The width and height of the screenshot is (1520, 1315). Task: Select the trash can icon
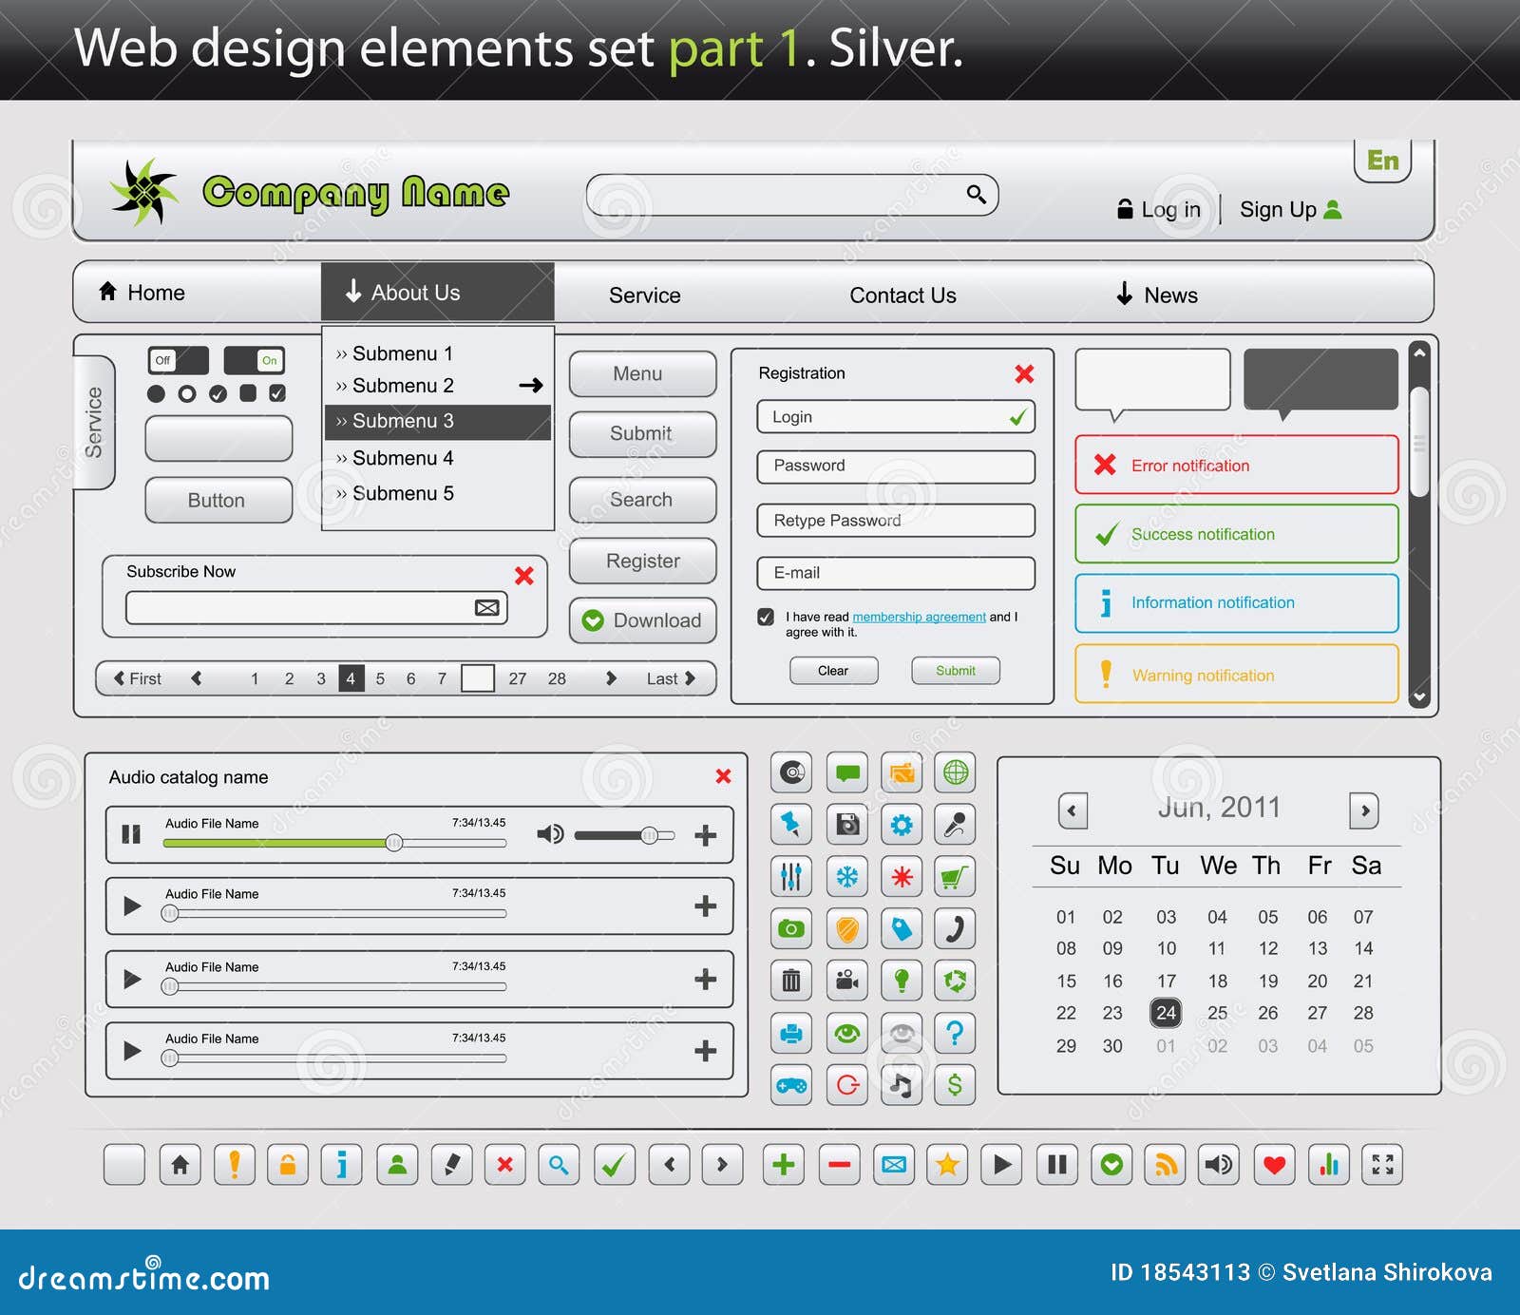click(790, 981)
